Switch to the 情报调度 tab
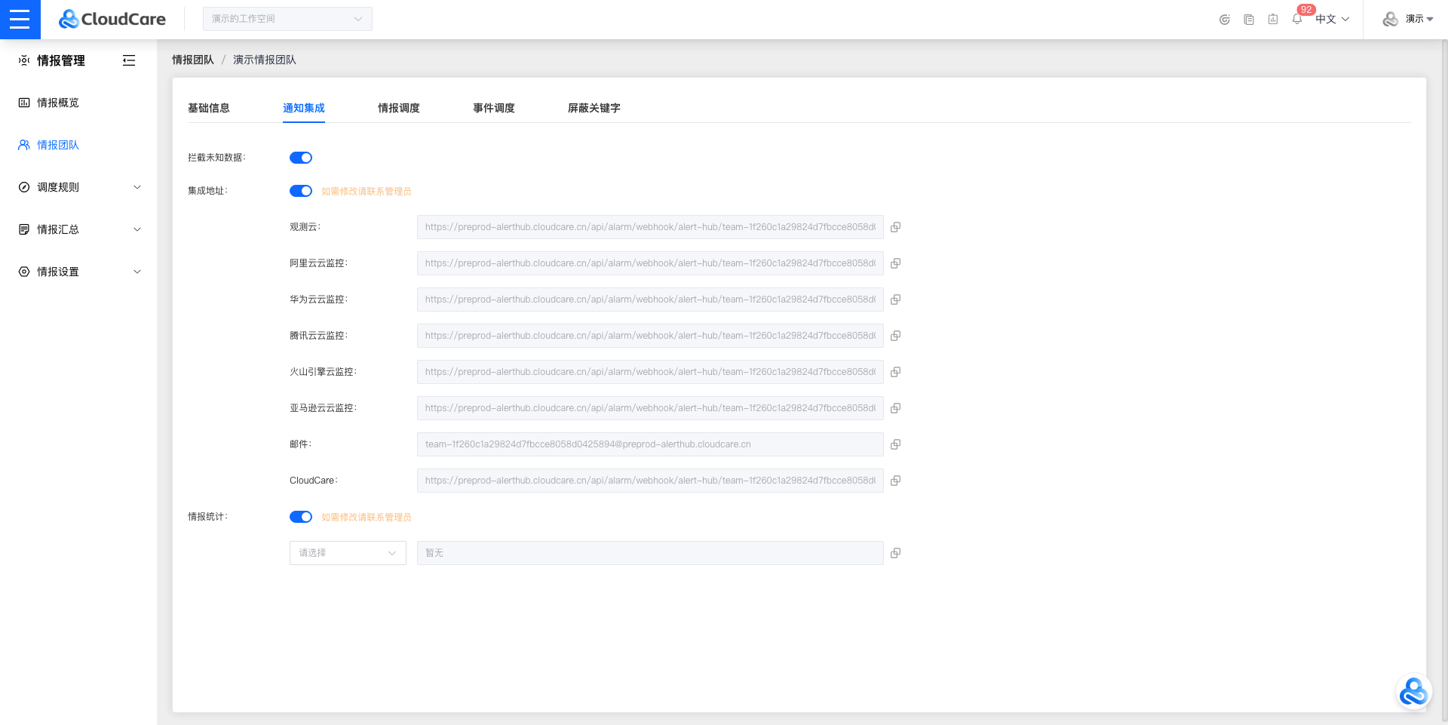 (x=398, y=108)
